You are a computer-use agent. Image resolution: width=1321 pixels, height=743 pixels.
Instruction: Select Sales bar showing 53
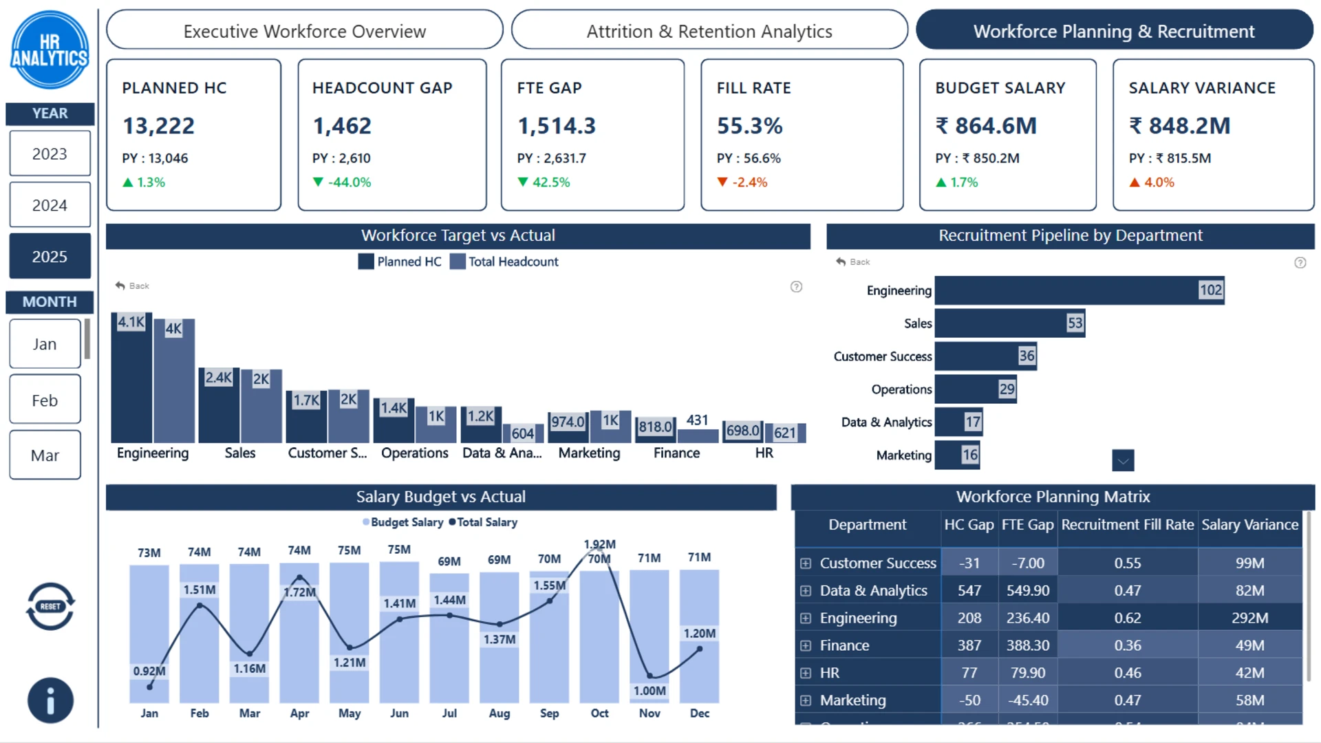coord(1010,323)
